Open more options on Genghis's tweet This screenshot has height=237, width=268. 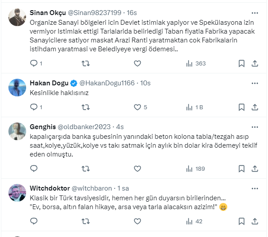[x=255, y=126]
